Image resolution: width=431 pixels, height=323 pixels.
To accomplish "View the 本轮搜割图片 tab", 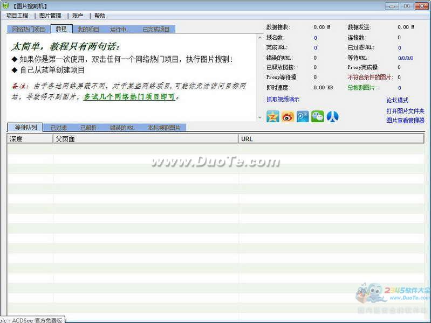I will point(165,128).
